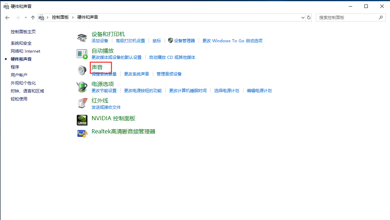Image resolution: width=390 pixels, height=220 pixels.
Task: Open the 声音 speaker icon
Action: point(82,69)
